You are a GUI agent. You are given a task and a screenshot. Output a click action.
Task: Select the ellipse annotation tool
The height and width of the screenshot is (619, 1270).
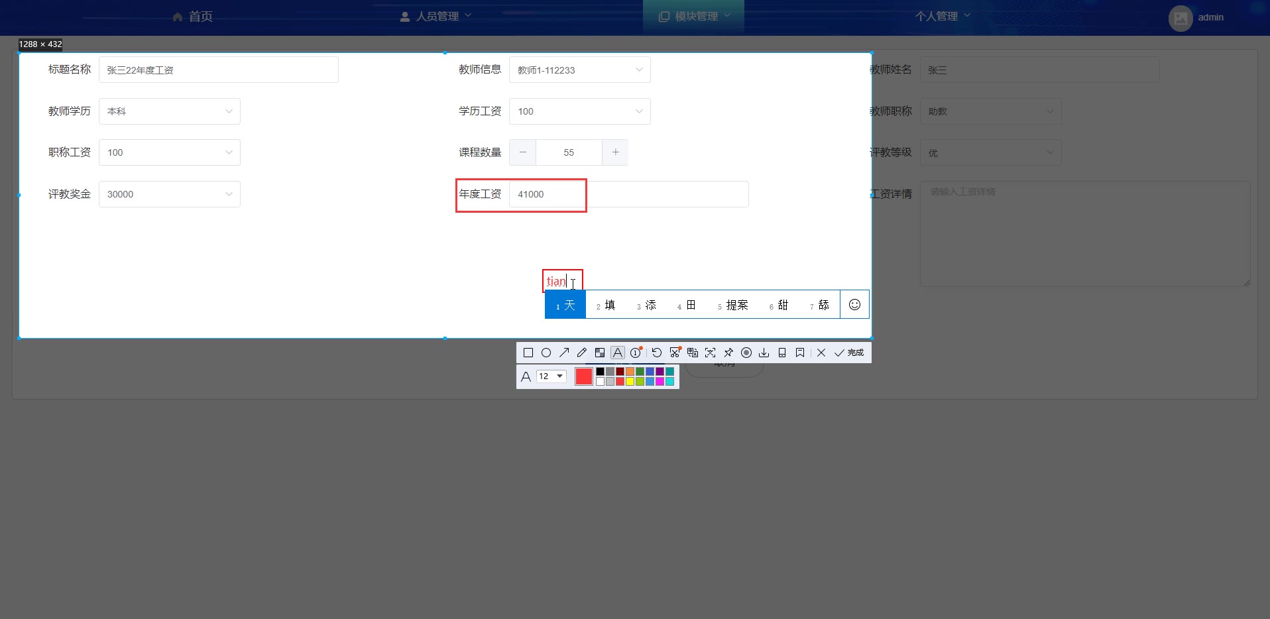point(546,353)
